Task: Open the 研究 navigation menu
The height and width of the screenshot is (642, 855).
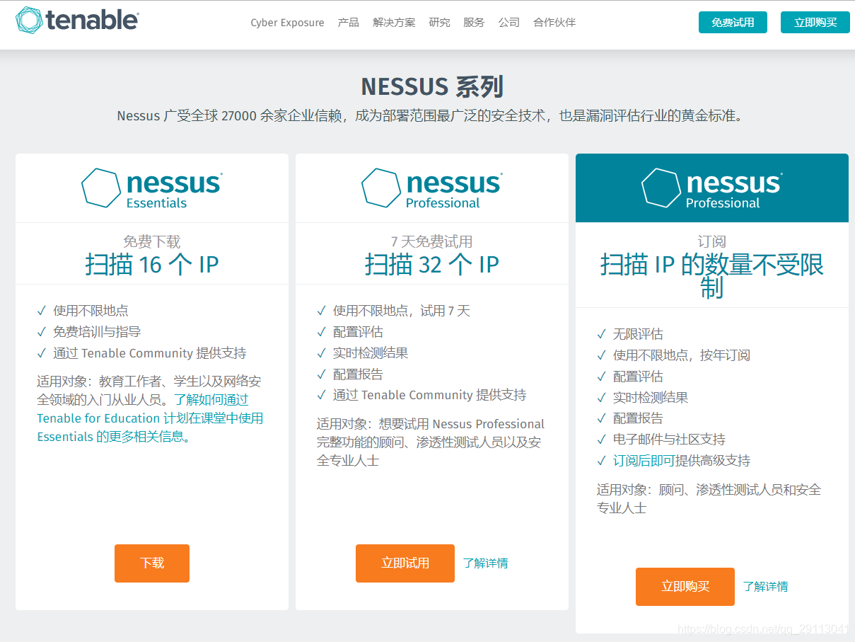Action: coord(439,23)
